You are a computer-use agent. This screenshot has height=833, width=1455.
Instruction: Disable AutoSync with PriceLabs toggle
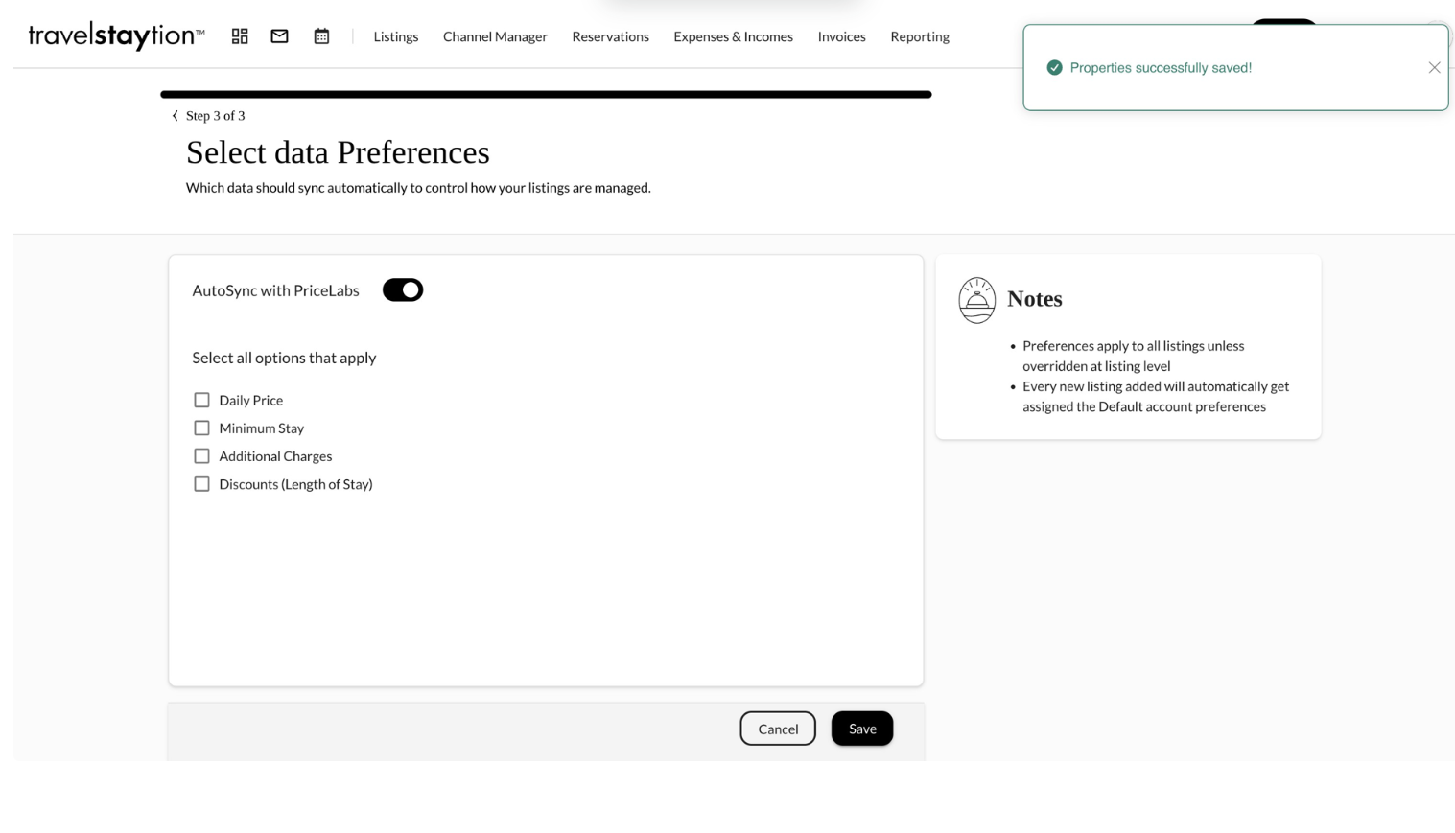click(x=403, y=290)
